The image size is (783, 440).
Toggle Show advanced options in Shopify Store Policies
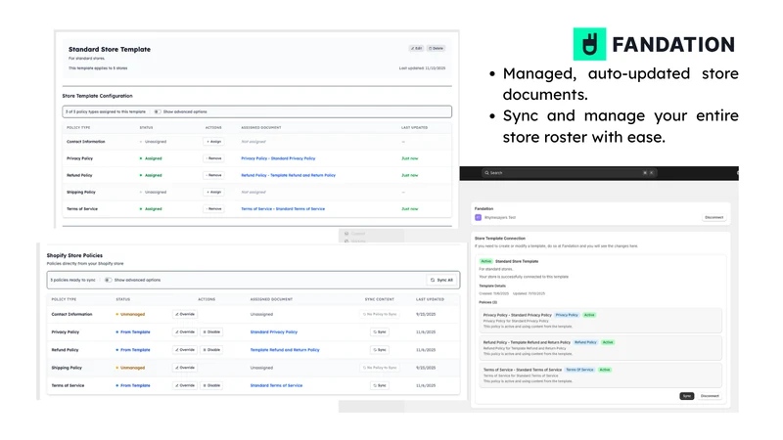click(x=109, y=280)
